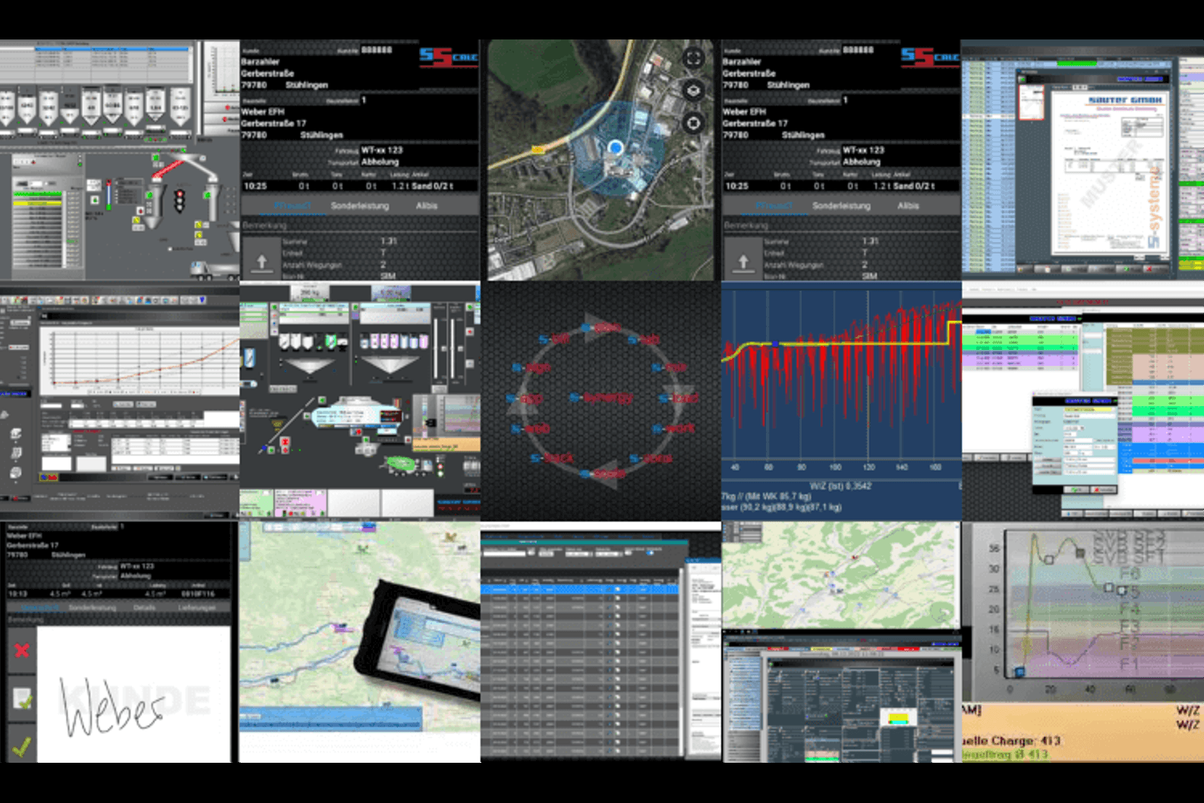This screenshot has width=1204, height=803.
Task: Click the green OK button in the colored-table dialog
Action: coord(1076,490)
